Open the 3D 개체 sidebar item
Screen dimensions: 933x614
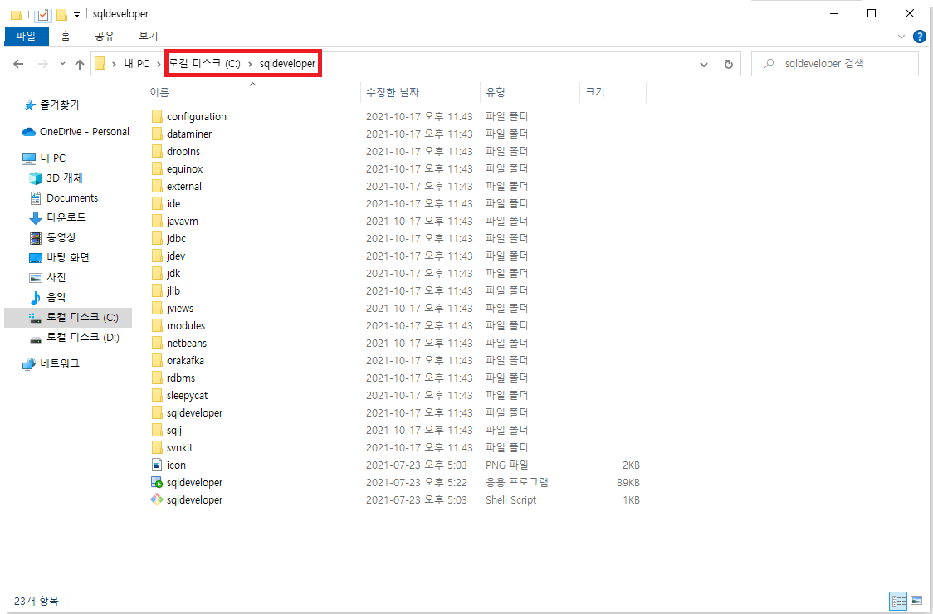point(56,178)
